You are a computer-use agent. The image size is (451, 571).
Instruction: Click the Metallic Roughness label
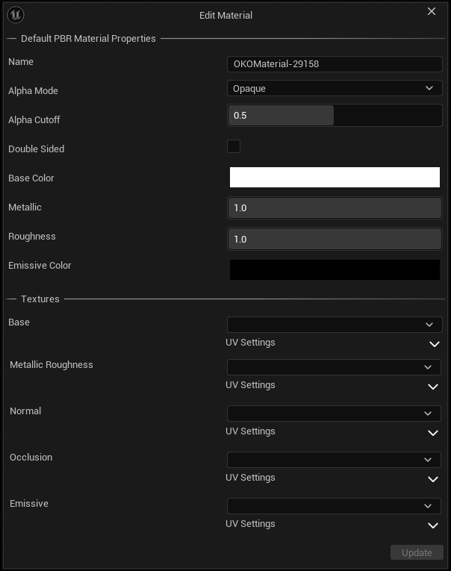(x=52, y=365)
